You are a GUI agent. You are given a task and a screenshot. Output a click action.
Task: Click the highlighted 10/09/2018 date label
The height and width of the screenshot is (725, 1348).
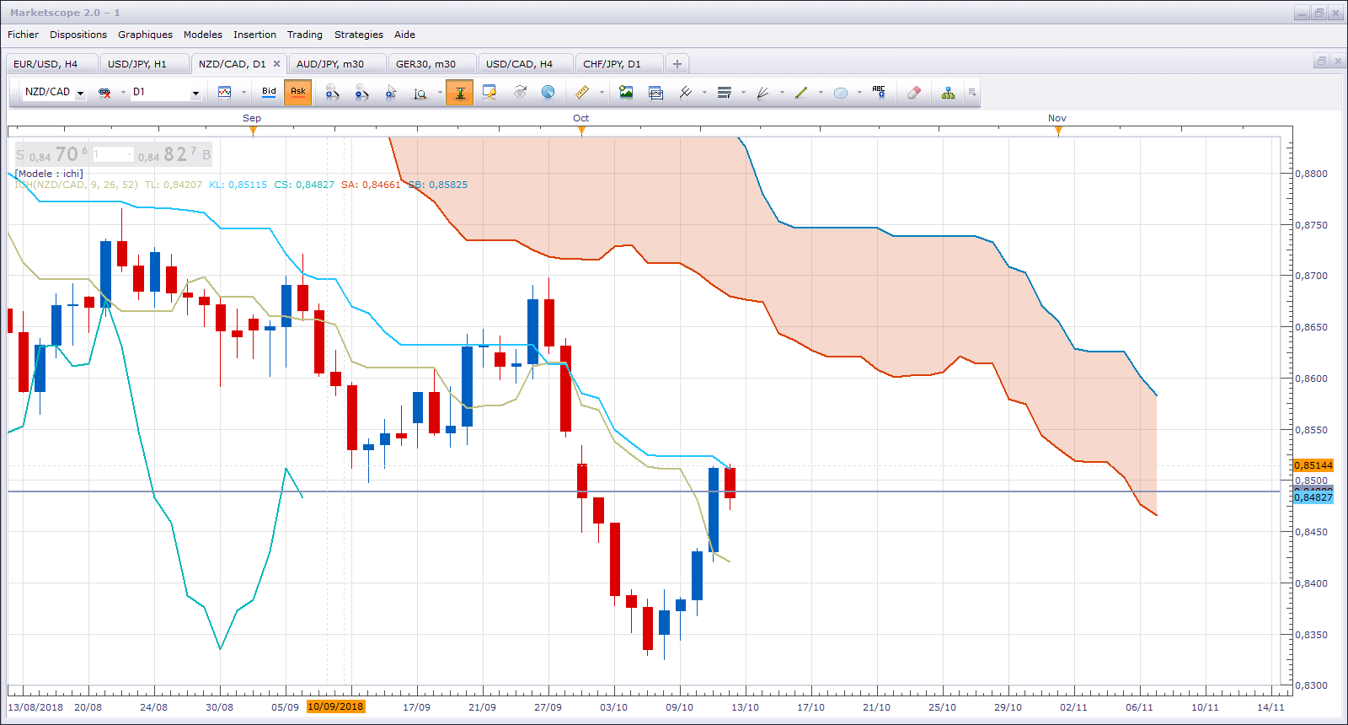tap(335, 706)
